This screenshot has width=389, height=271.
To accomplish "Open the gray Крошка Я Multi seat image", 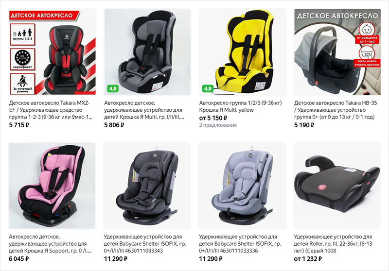I will click(x=147, y=52).
